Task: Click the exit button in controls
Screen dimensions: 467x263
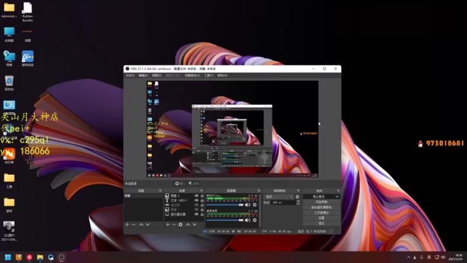Action: coord(322,223)
